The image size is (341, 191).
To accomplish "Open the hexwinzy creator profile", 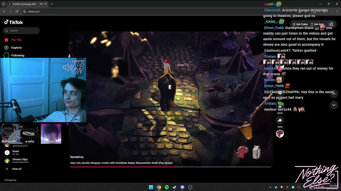I will 77,157.
